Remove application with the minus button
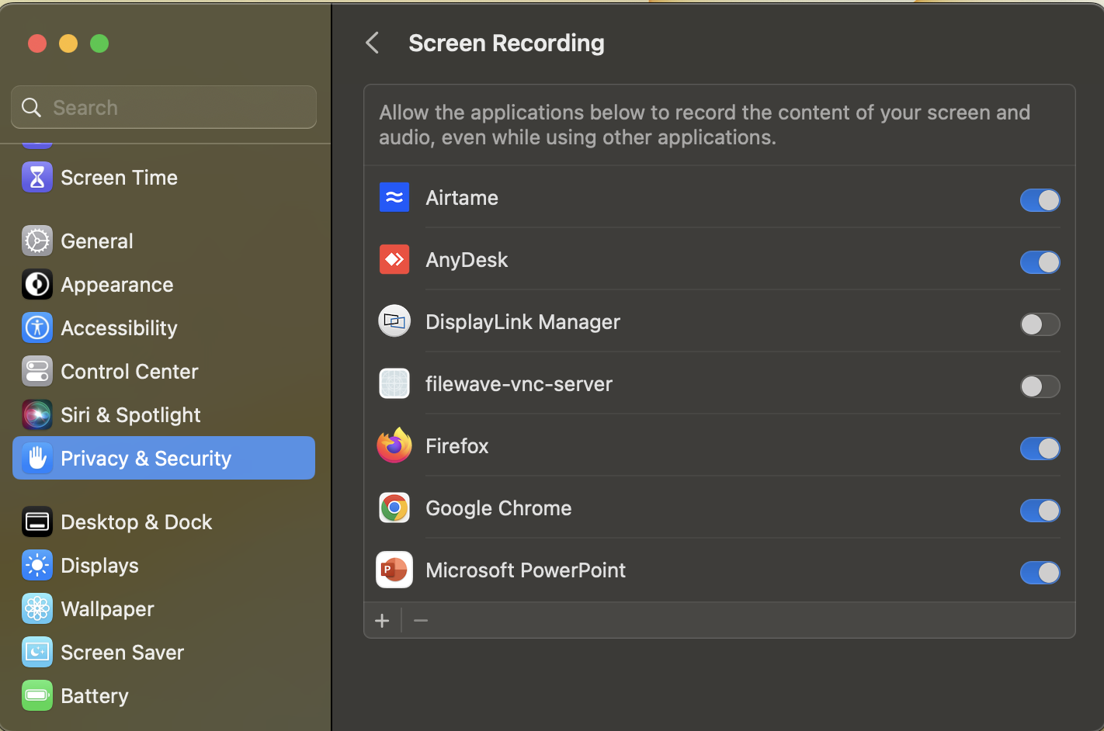 [x=421, y=621]
